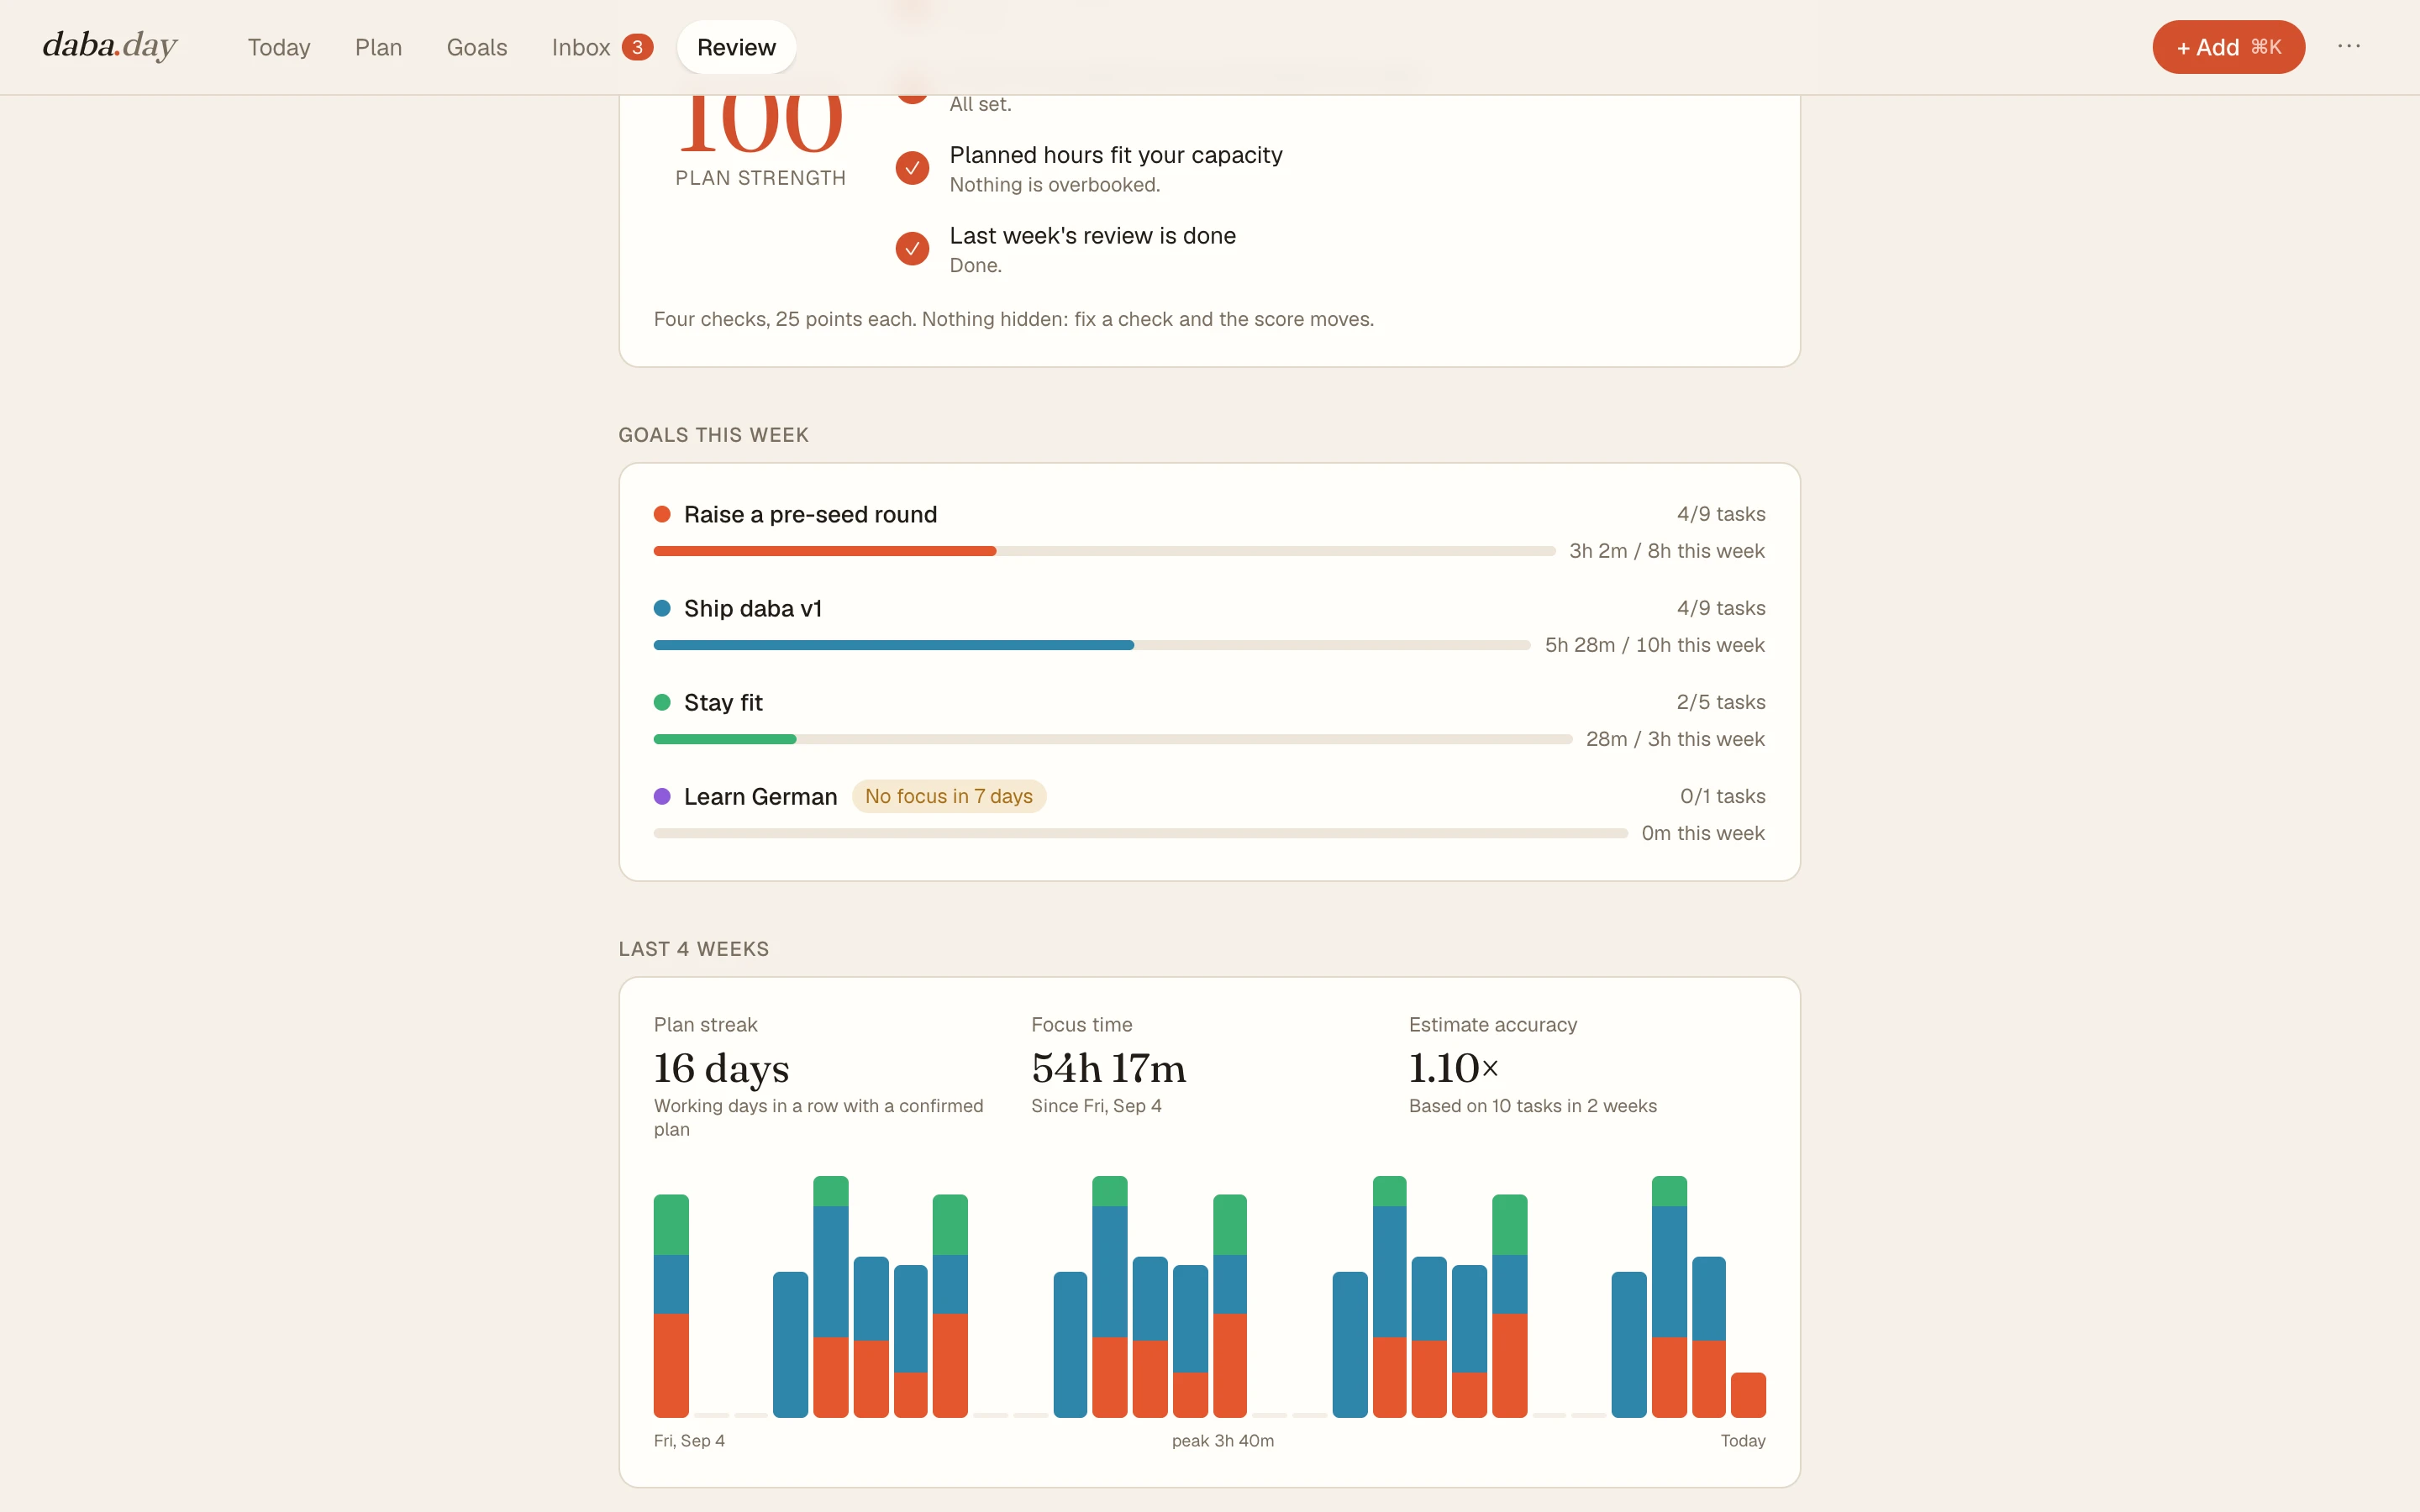The width and height of the screenshot is (2420, 1512).
Task: Click the + Add button
Action: pyautogui.click(x=2228, y=47)
